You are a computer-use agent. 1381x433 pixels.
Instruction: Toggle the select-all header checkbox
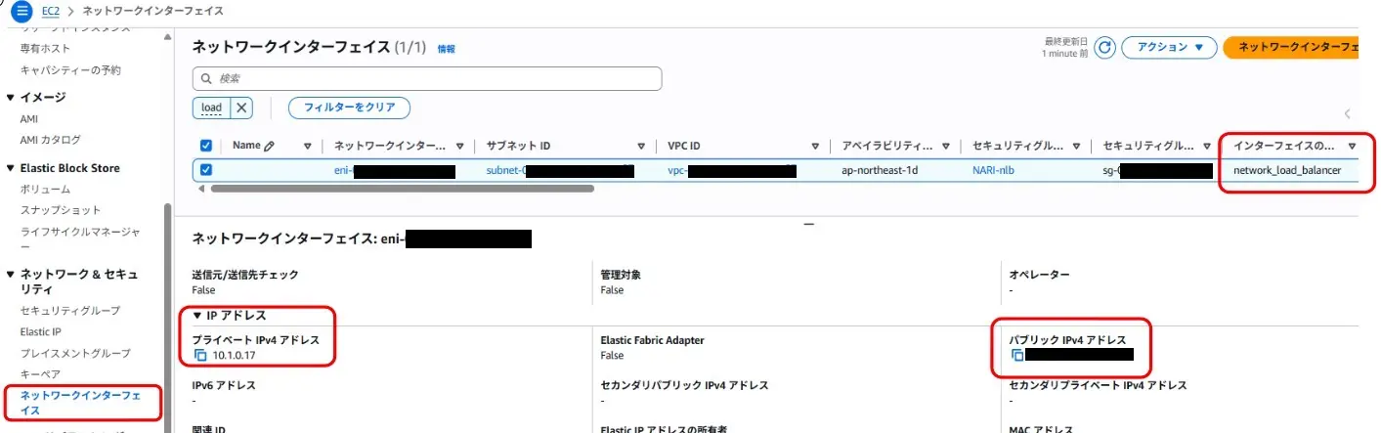pyautogui.click(x=206, y=146)
